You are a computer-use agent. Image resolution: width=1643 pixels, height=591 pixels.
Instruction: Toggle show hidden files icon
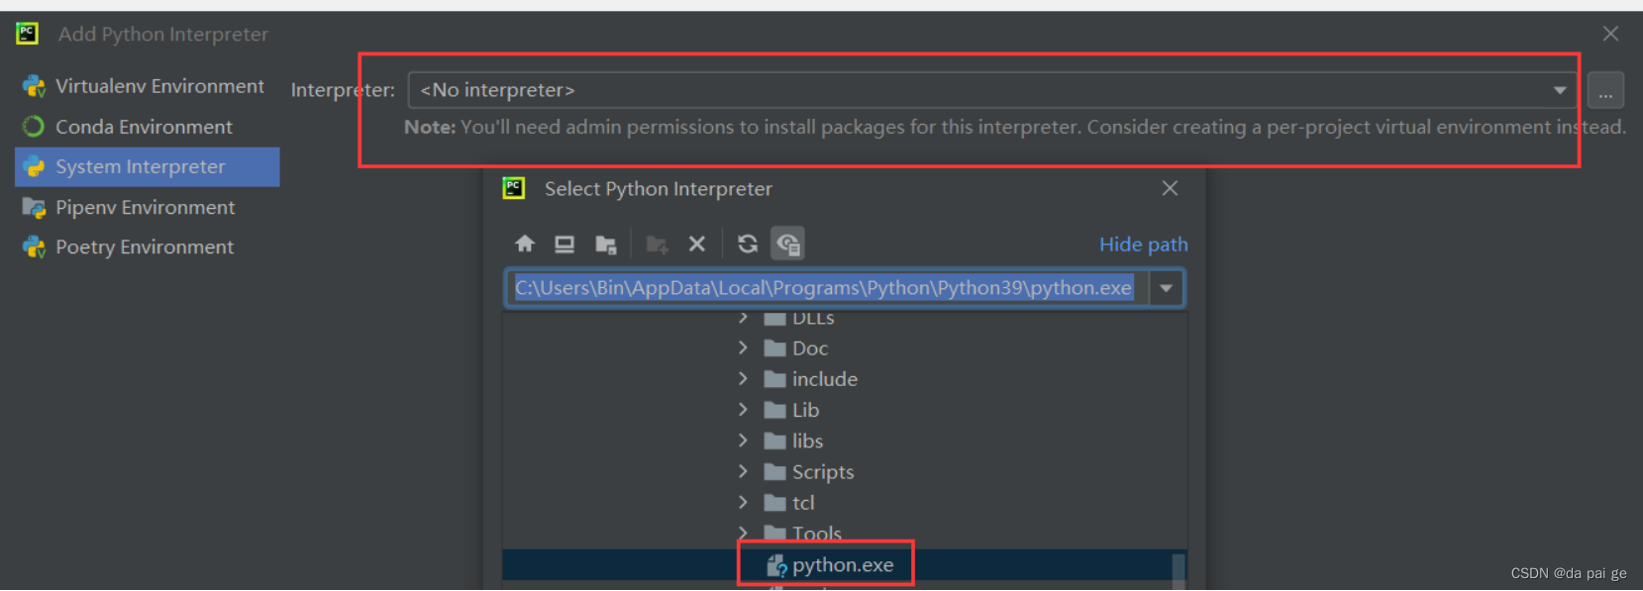click(788, 244)
